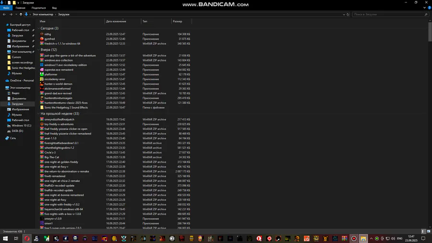Collapse the Вчера (12) group

point(38,50)
